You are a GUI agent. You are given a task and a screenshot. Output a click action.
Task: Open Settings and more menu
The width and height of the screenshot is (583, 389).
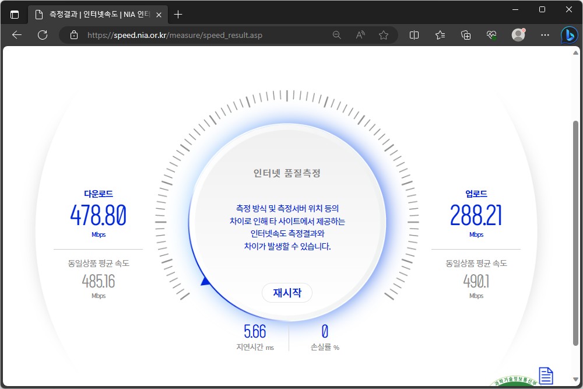coord(545,35)
